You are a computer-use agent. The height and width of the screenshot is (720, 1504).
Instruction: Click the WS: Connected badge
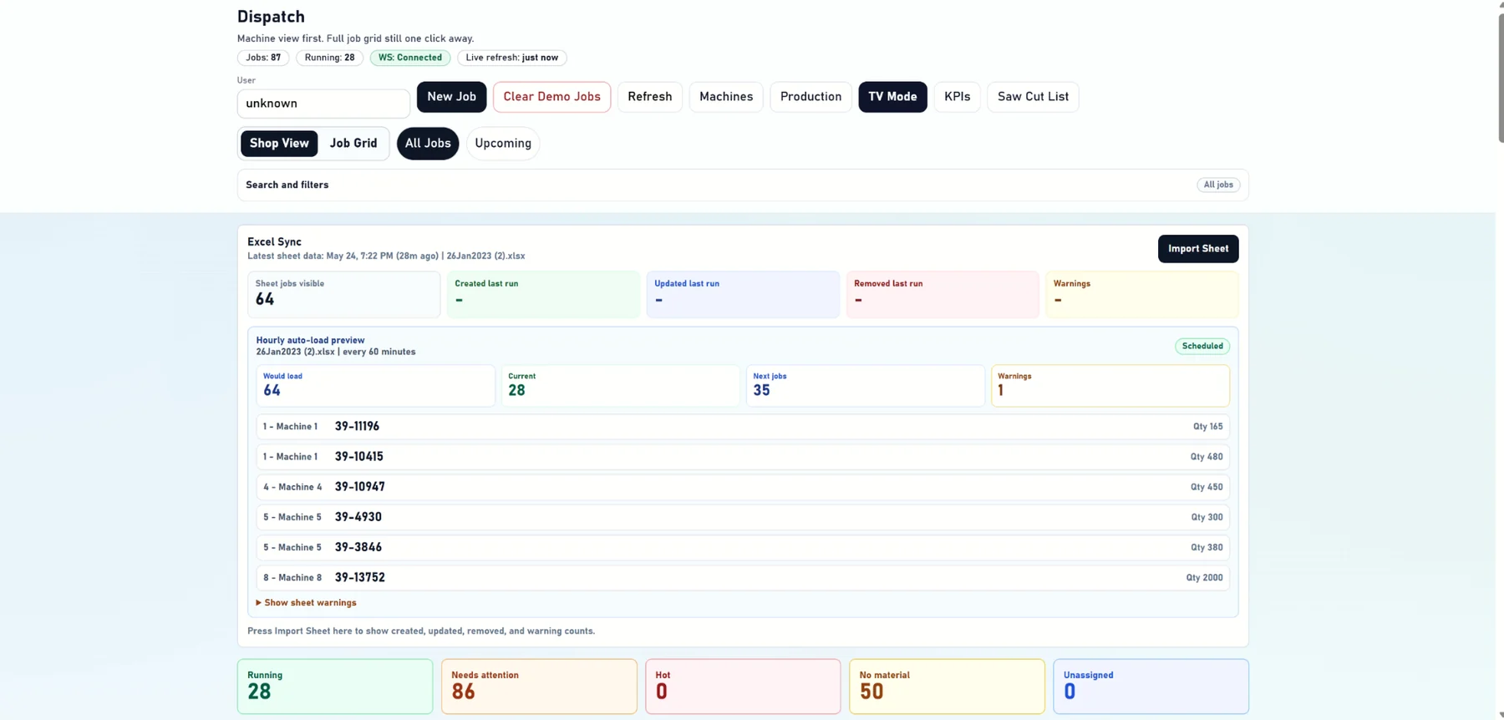(x=410, y=58)
